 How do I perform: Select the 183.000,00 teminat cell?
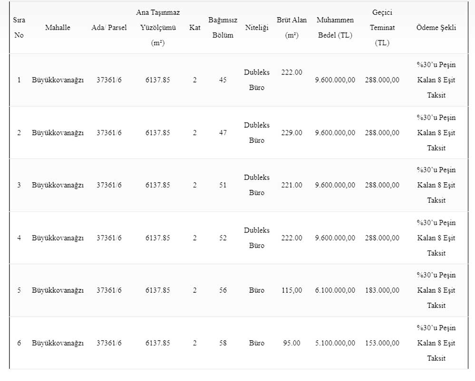pos(382,290)
